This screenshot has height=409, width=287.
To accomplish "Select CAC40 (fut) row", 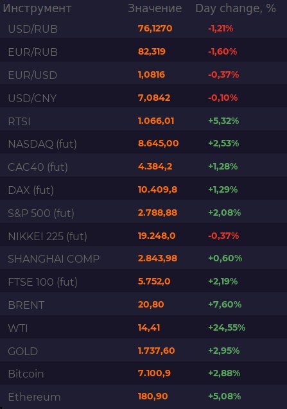I will (x=144, y=167).
